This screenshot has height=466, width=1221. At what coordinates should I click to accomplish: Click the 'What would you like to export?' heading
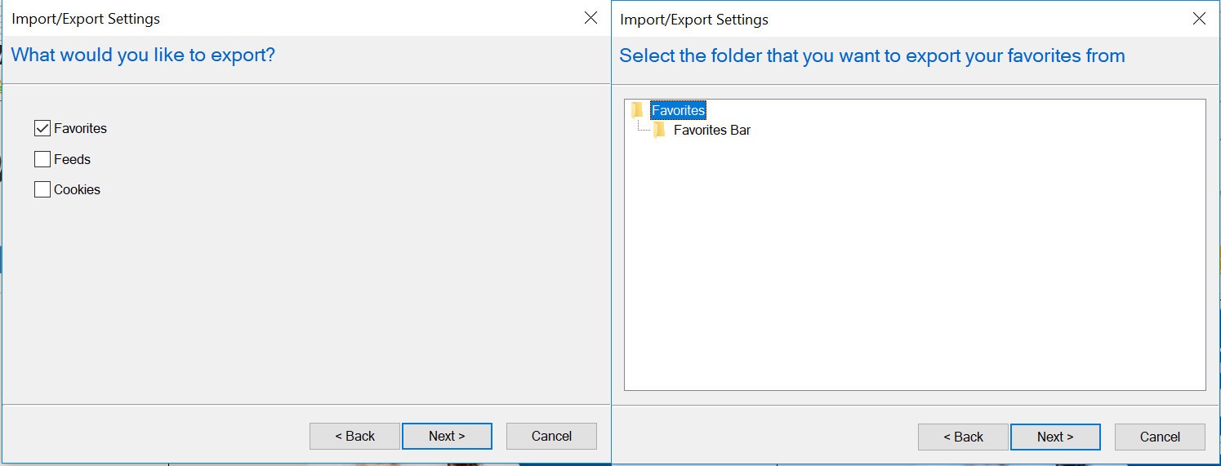coord(143,55)
